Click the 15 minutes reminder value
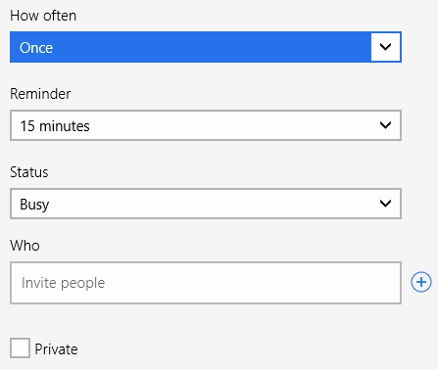438x370 pixels. [x=55, y=126]
